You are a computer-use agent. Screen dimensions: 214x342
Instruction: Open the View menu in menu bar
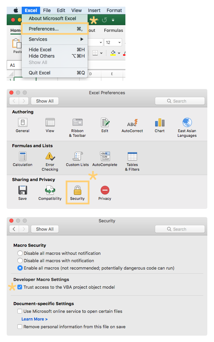[77, 10]
